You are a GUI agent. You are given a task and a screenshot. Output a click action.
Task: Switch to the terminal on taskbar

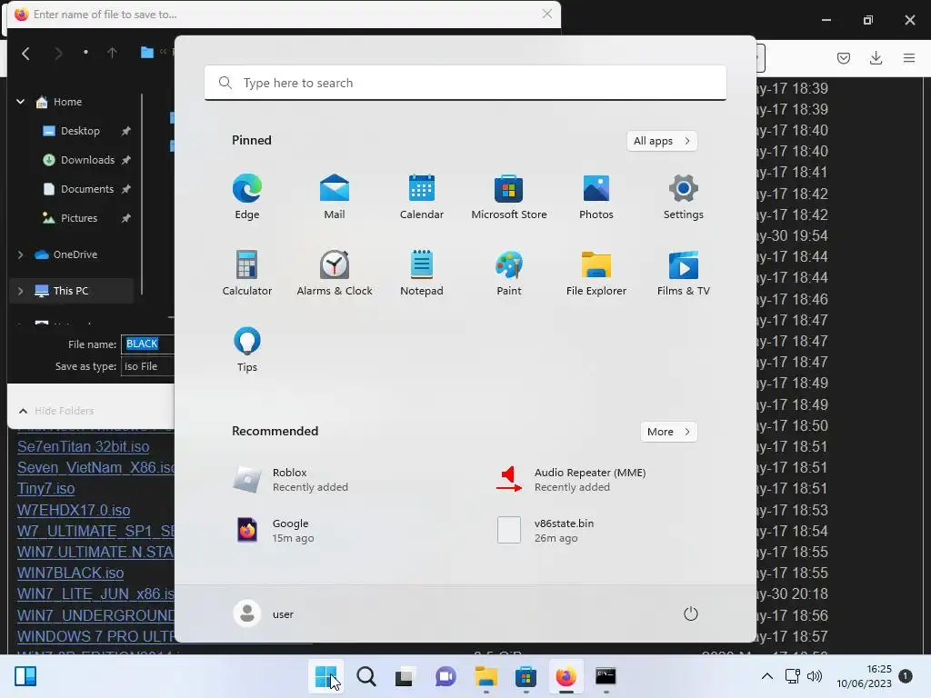(x=606, y=676)
